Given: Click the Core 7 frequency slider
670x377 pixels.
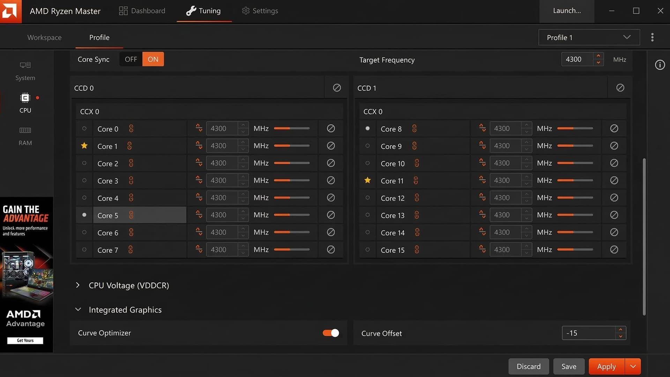Looking at the screenshot, I should tap(292, 250).
